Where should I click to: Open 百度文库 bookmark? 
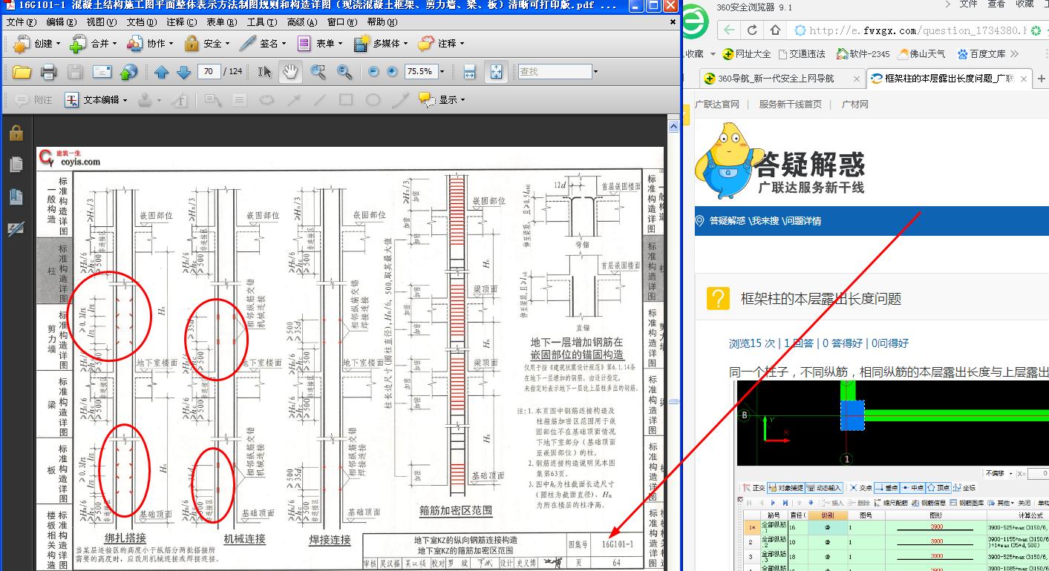pos(981,54)
